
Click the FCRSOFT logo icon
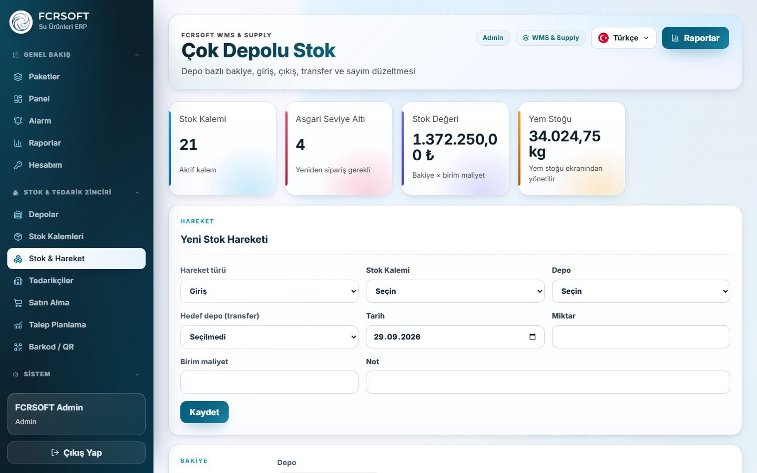point(21,22)
